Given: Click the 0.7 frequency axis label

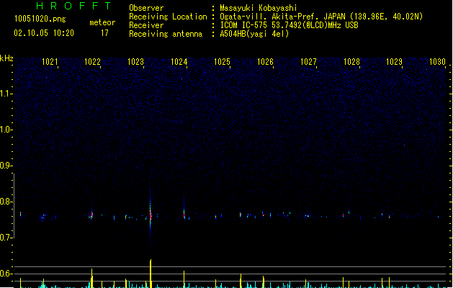Looking at the screenshot, I should tap(6, 238).
